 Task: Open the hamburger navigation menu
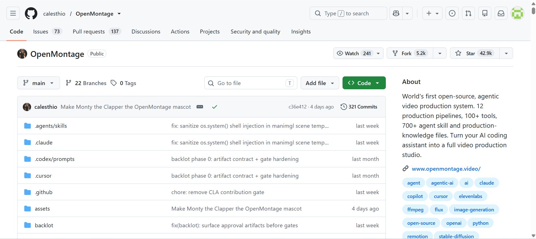tap(13, 13)
